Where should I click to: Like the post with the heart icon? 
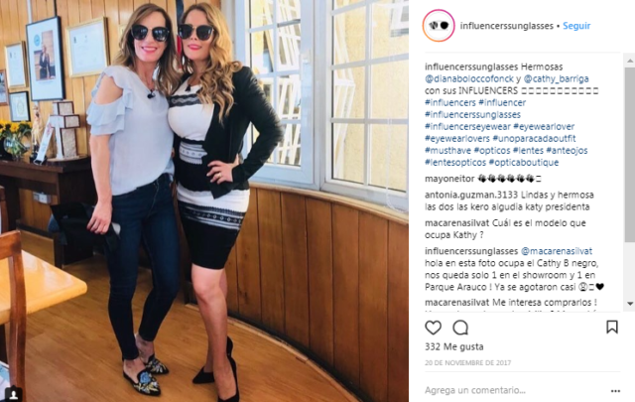coord(433,328)
